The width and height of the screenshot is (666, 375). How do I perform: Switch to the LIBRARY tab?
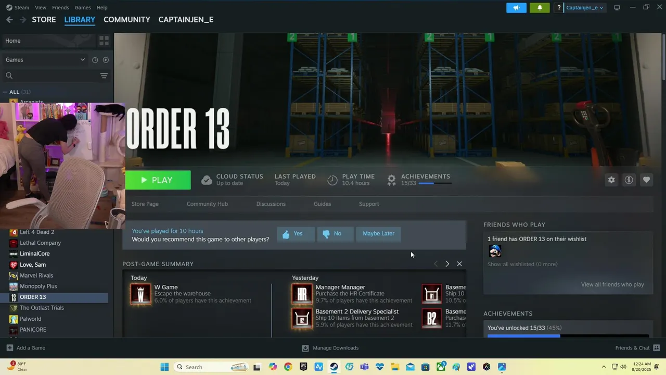[80, 19]
